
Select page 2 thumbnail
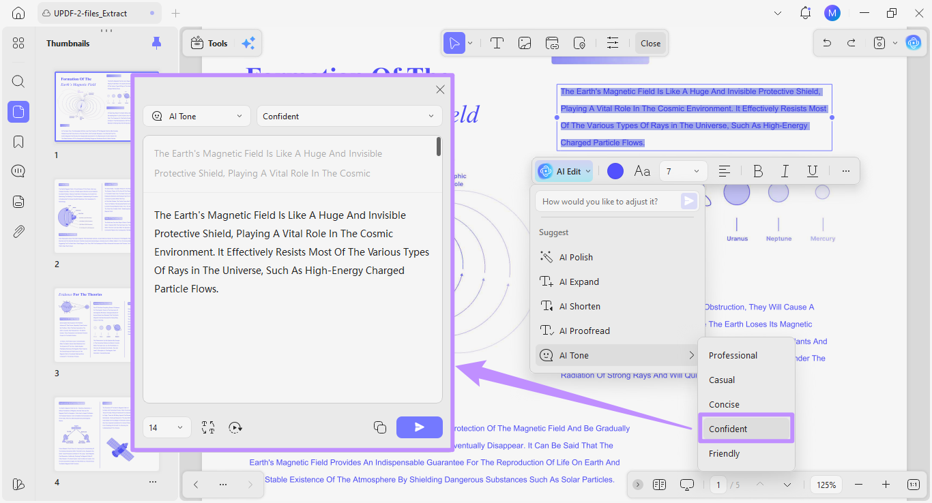(106, 216)
